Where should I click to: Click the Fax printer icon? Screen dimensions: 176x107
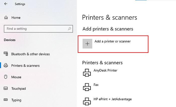[87, 87]
